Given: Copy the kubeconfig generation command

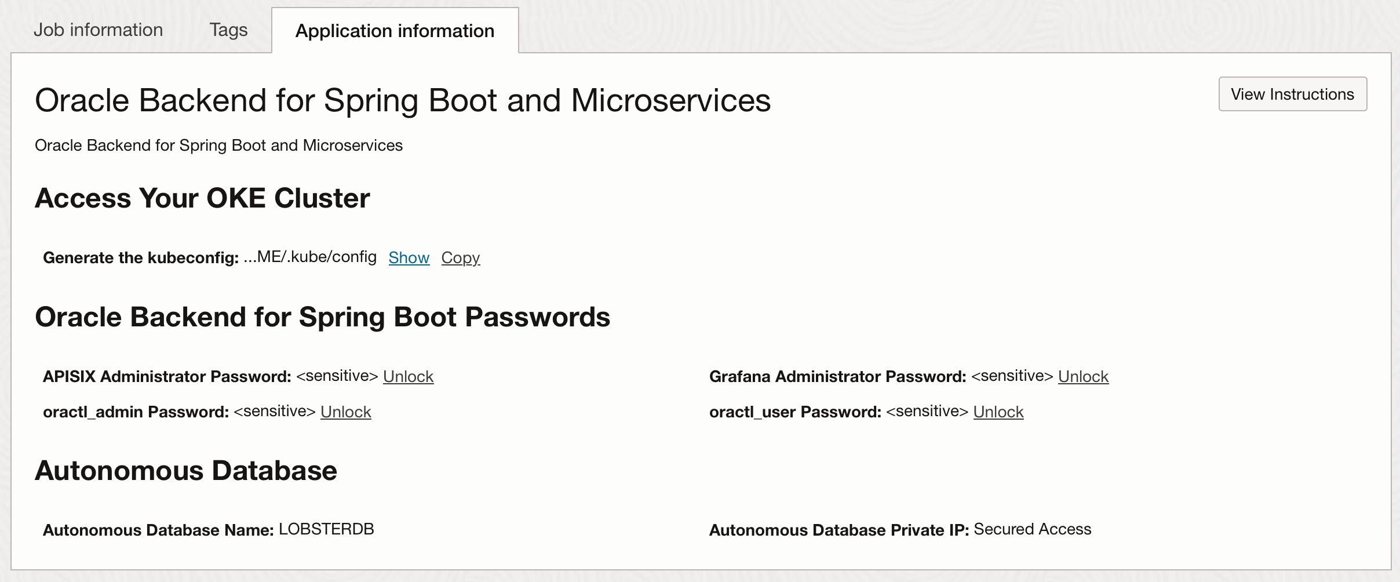Looking at the screenshot, I should point(460,258).
